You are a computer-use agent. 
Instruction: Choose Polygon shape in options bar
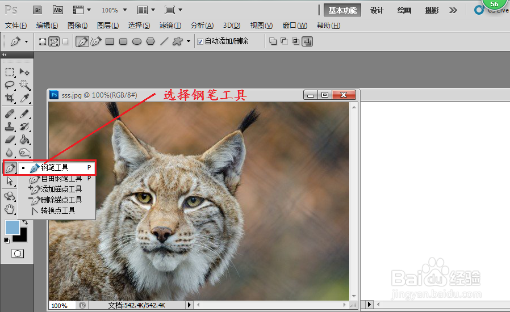151,41
